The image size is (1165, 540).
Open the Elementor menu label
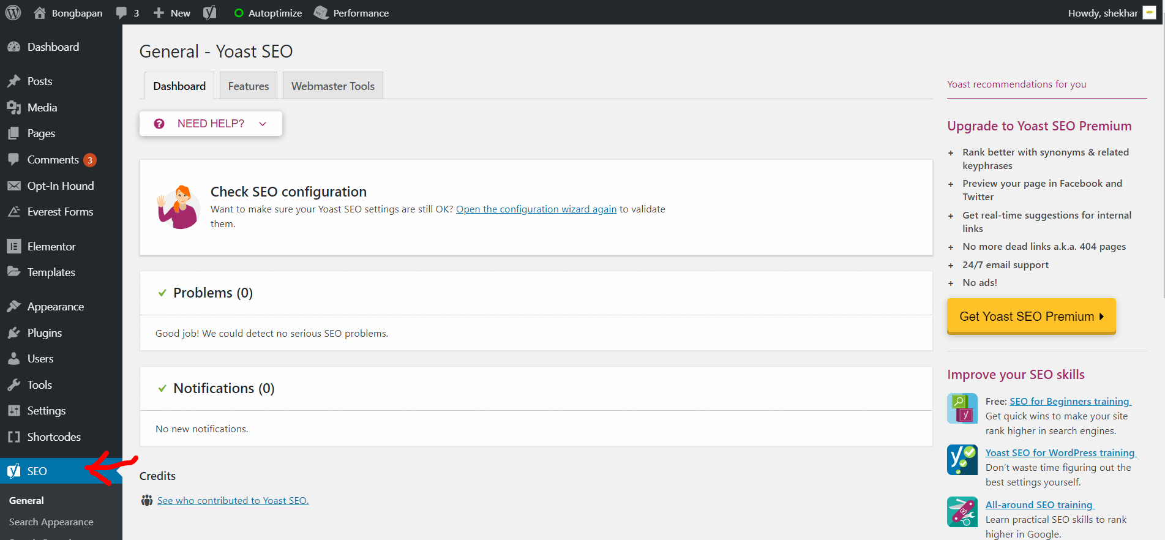point(51,247)
